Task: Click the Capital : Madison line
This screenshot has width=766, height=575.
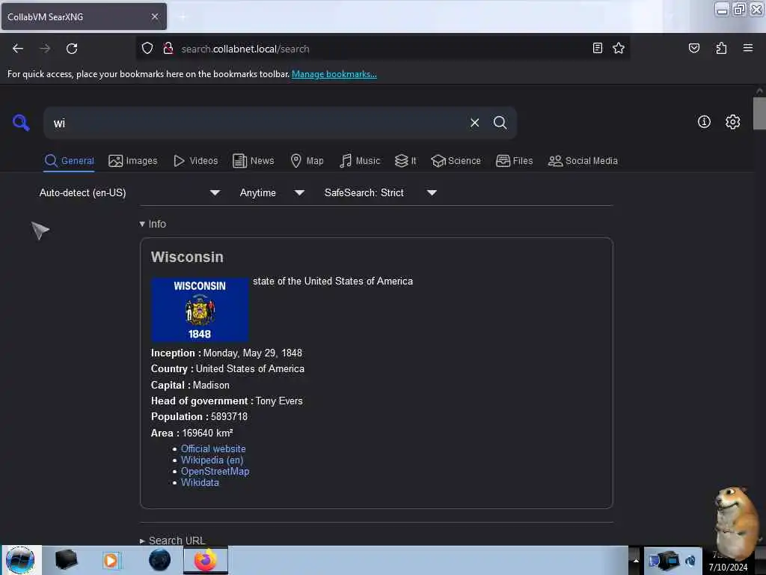Action: [190, 386]
